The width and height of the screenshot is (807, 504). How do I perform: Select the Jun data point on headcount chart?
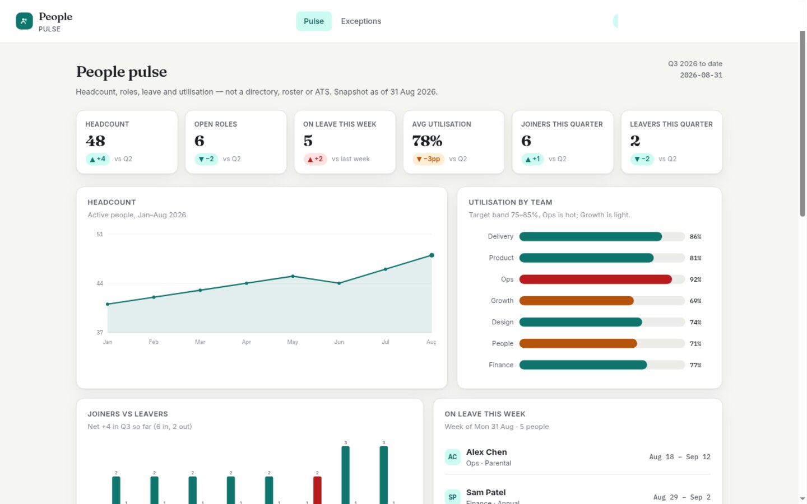tap(339, 283)
